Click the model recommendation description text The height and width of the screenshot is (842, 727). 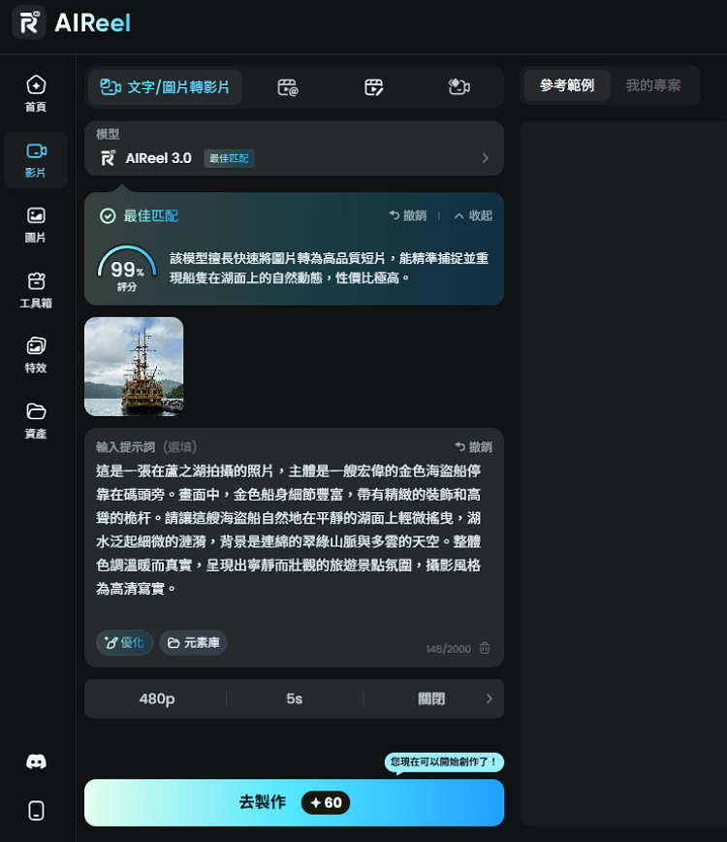330,268
